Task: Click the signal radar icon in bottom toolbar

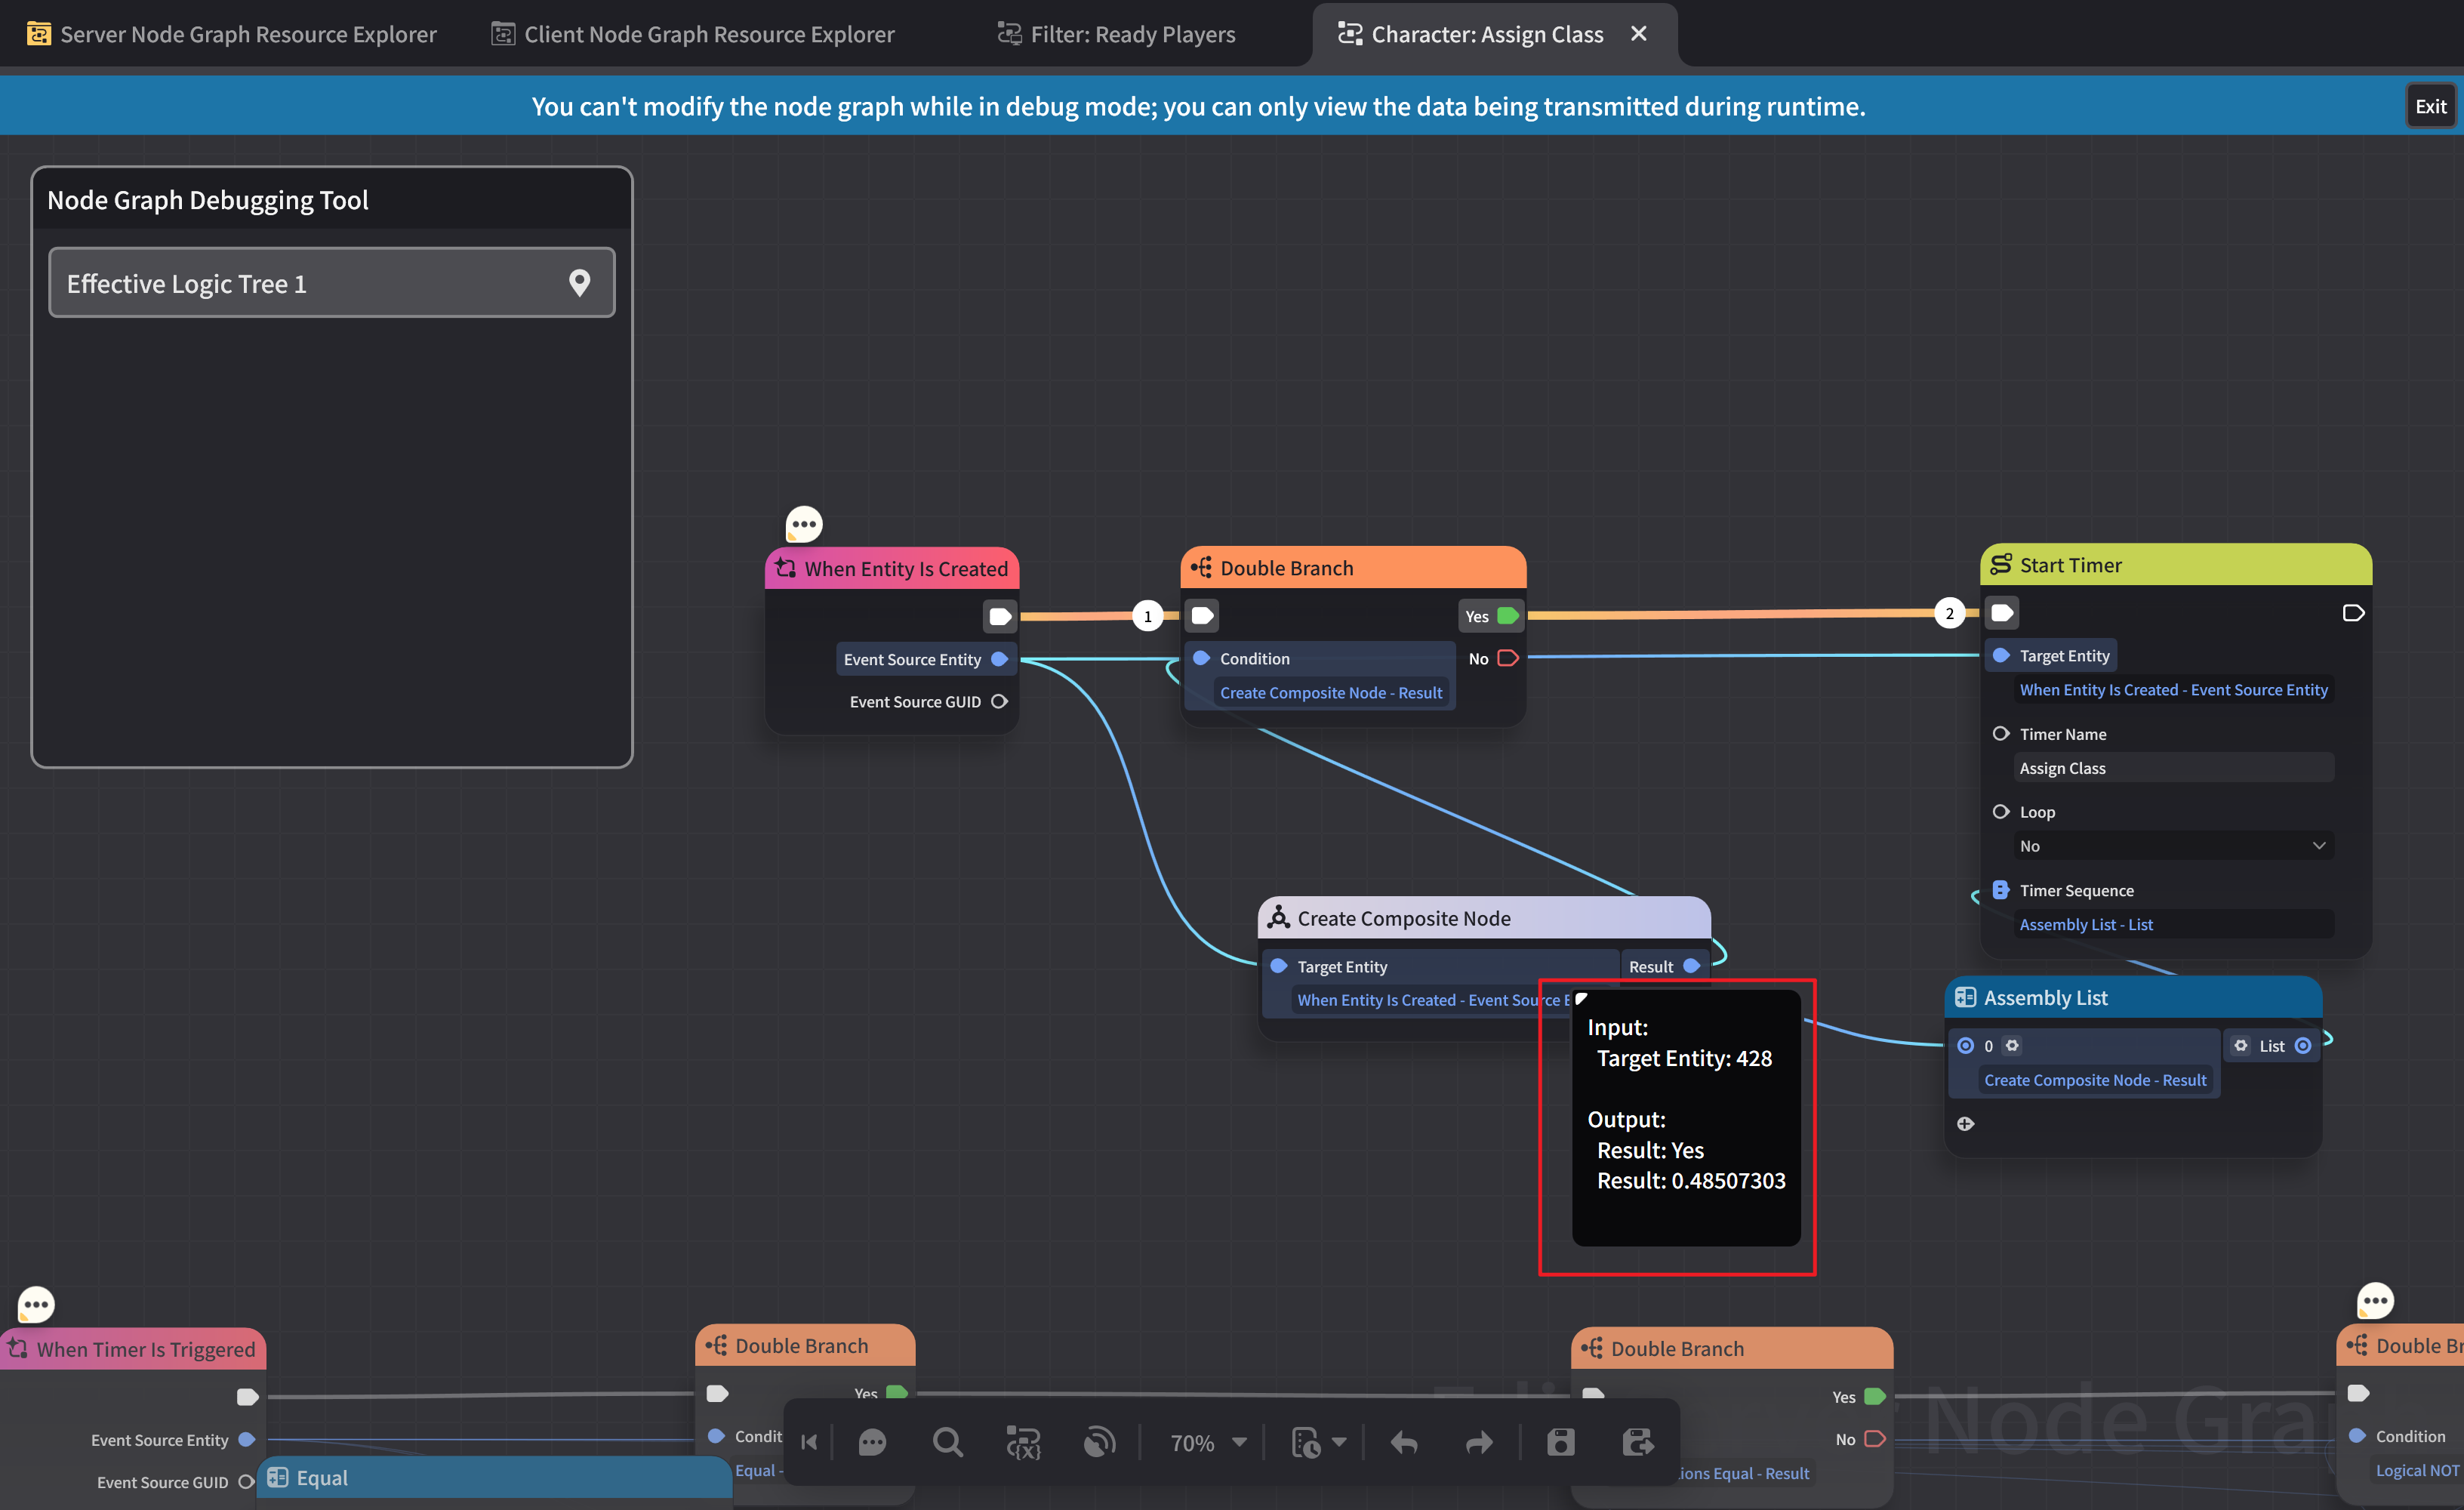Action: 1099,1442
